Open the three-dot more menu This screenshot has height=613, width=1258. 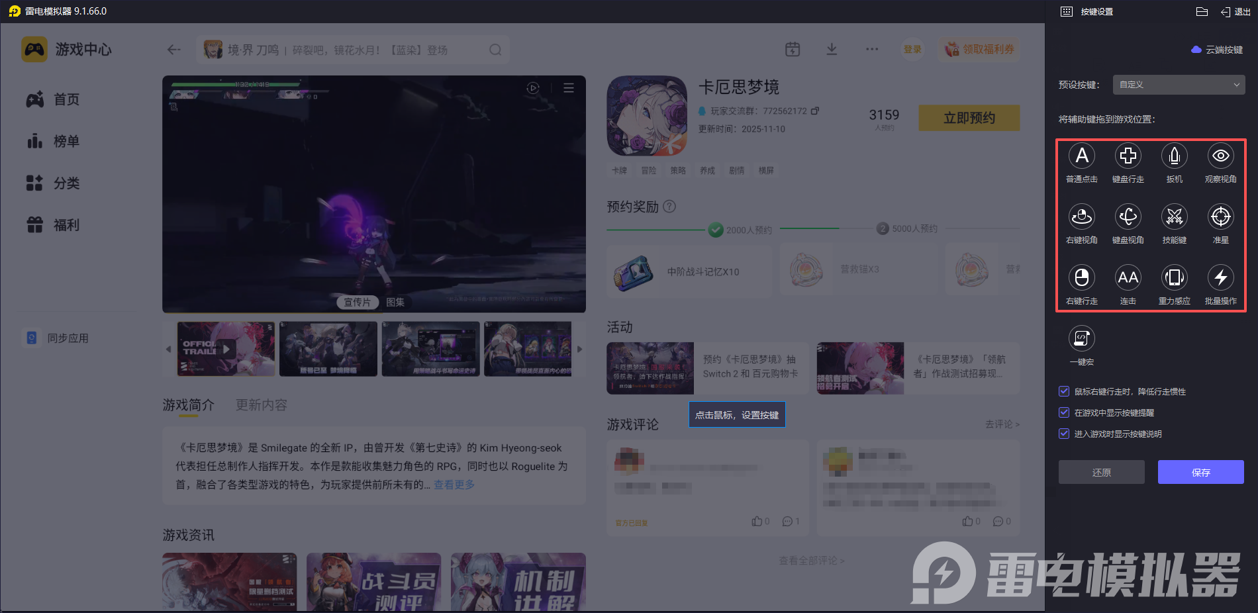(872, 49)
